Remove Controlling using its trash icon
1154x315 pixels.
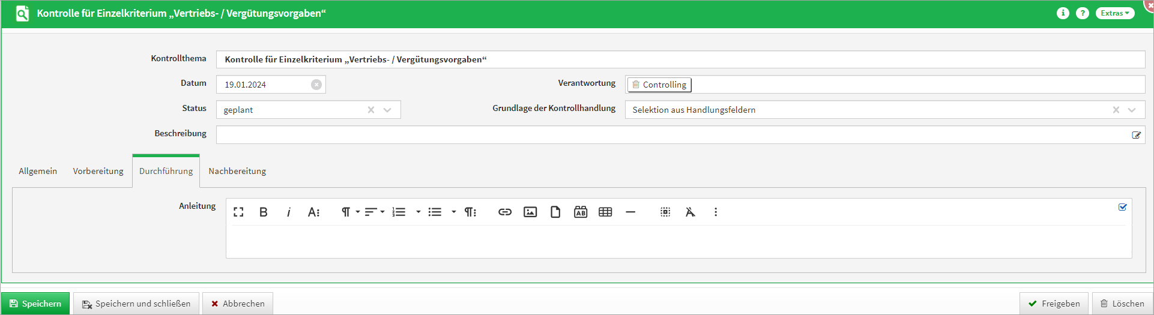point(636,85)
